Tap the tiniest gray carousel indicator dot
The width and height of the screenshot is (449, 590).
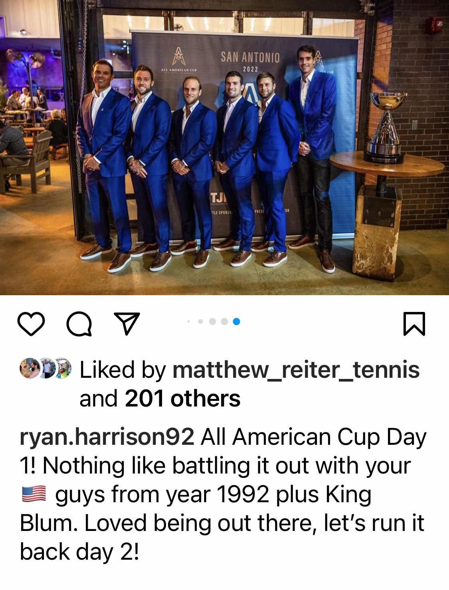click(189, 321)
